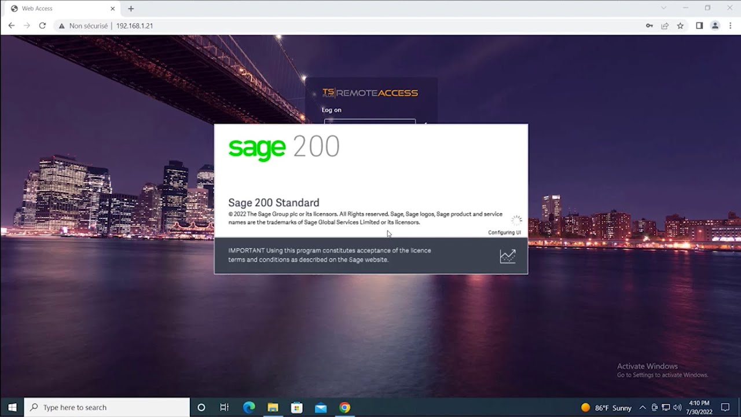
Task: Click the chart icon on Sage splash
Action: [508, 256]
